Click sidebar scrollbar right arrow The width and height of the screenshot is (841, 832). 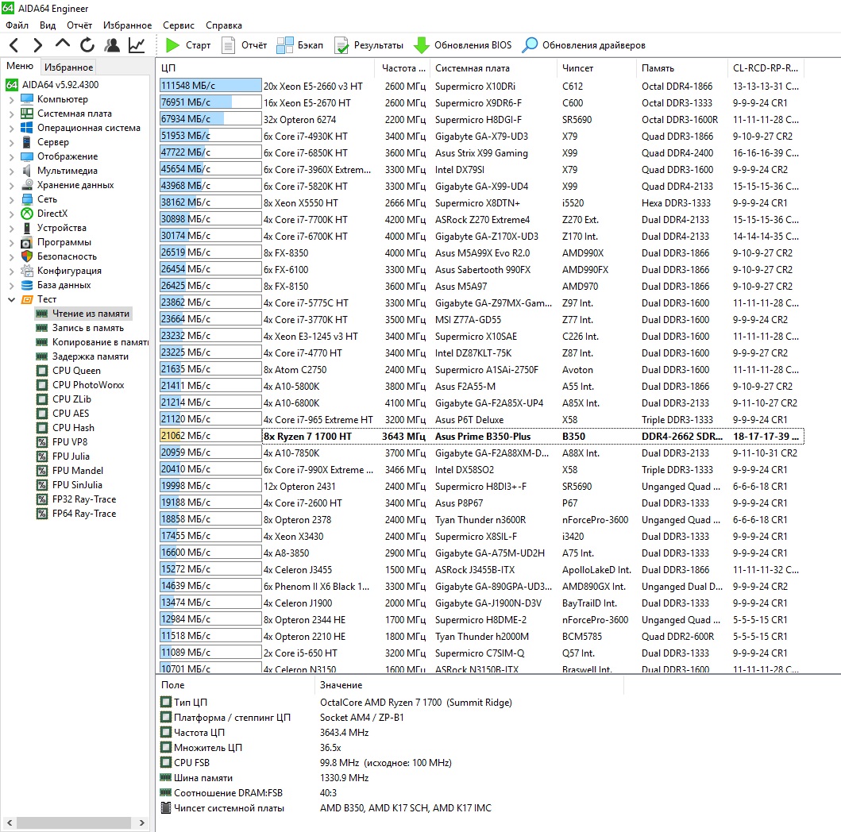pyautogui.click(x=141, y=822)
